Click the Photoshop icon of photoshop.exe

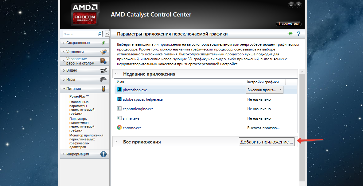[x=119, y=90]
